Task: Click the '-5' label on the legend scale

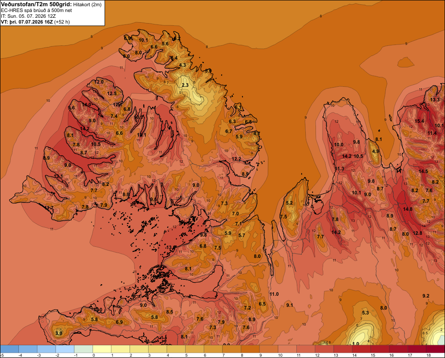Action: 2,355
